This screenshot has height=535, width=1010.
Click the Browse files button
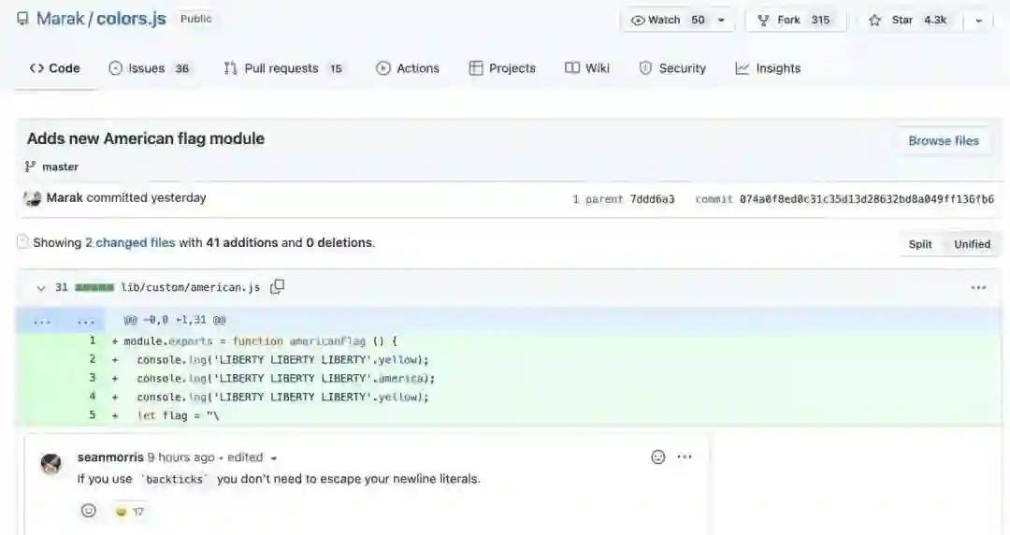[943, 140]
